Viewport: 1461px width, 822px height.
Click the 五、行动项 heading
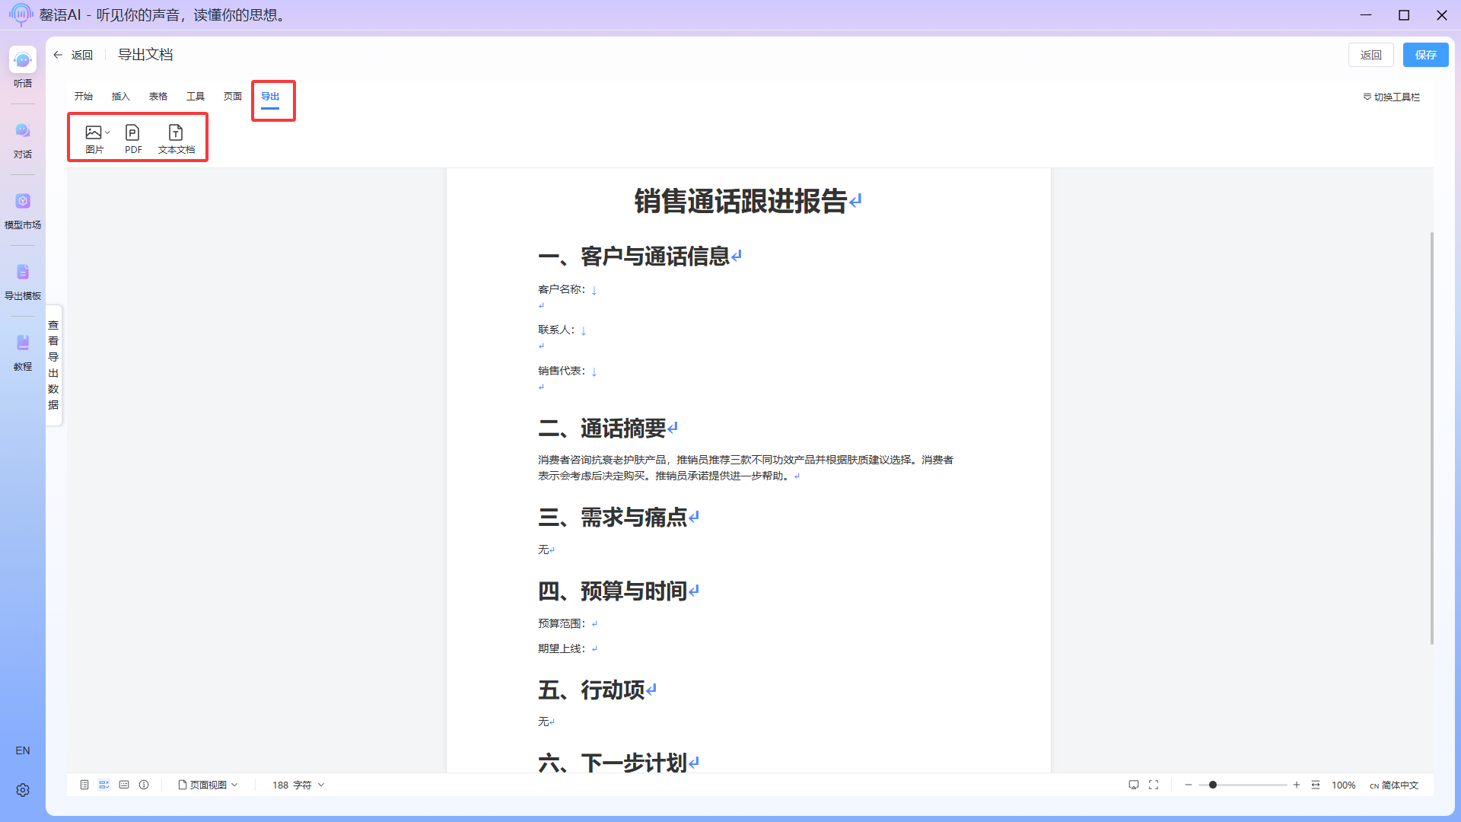click(591, 690)
